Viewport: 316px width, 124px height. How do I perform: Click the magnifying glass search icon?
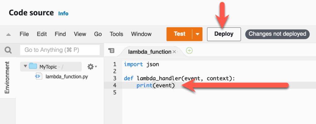click(8, 50)
